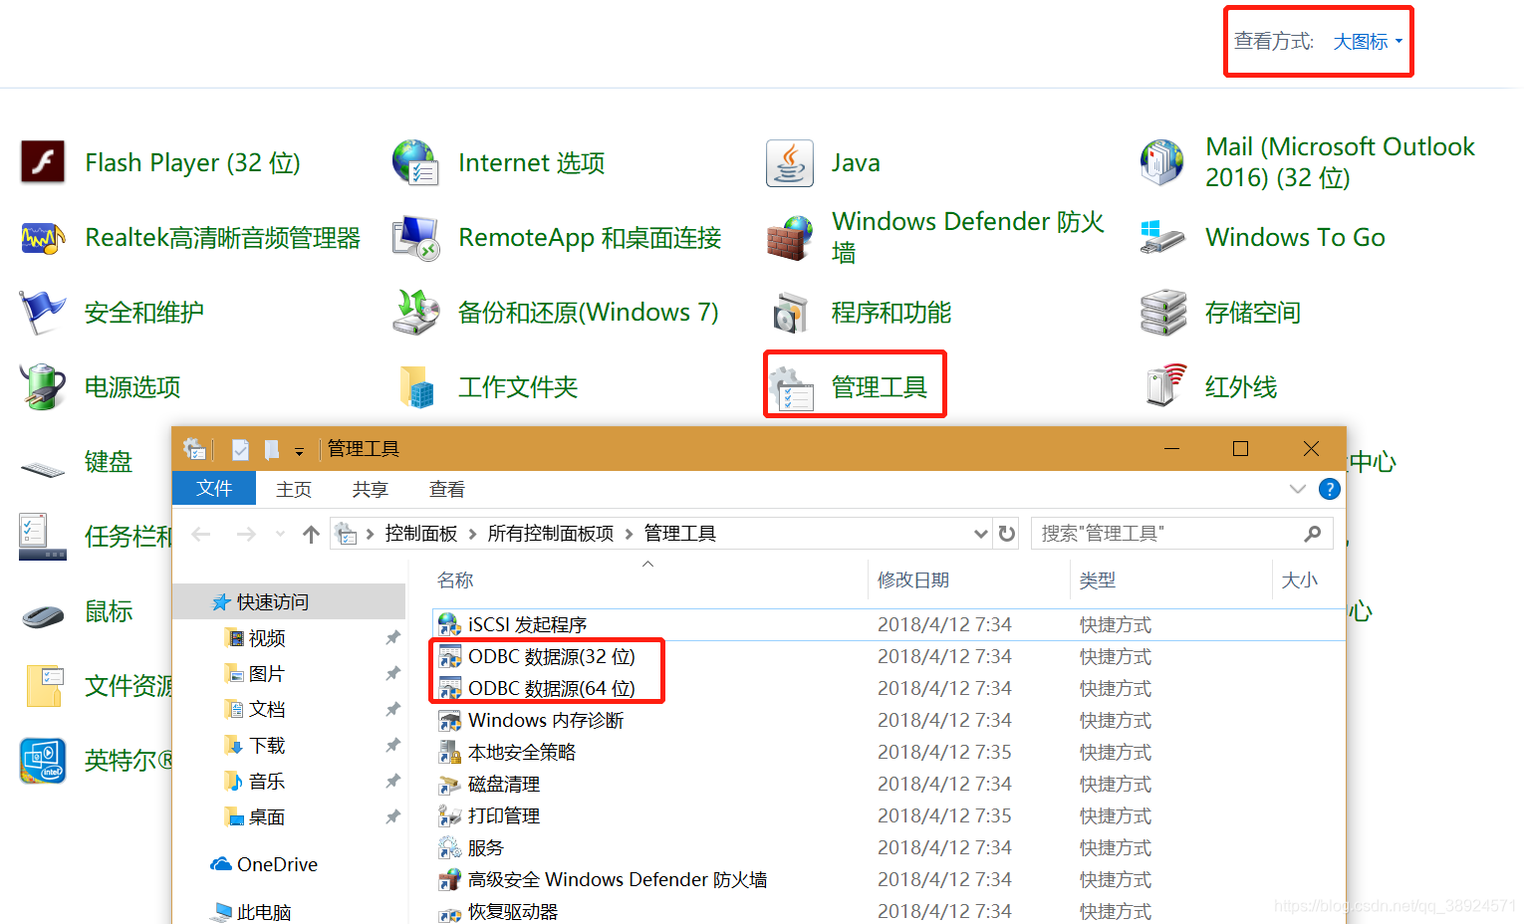Sort by the 修改日期 column header
Viewport: 1524px width, 924px height.
[968, 580]
